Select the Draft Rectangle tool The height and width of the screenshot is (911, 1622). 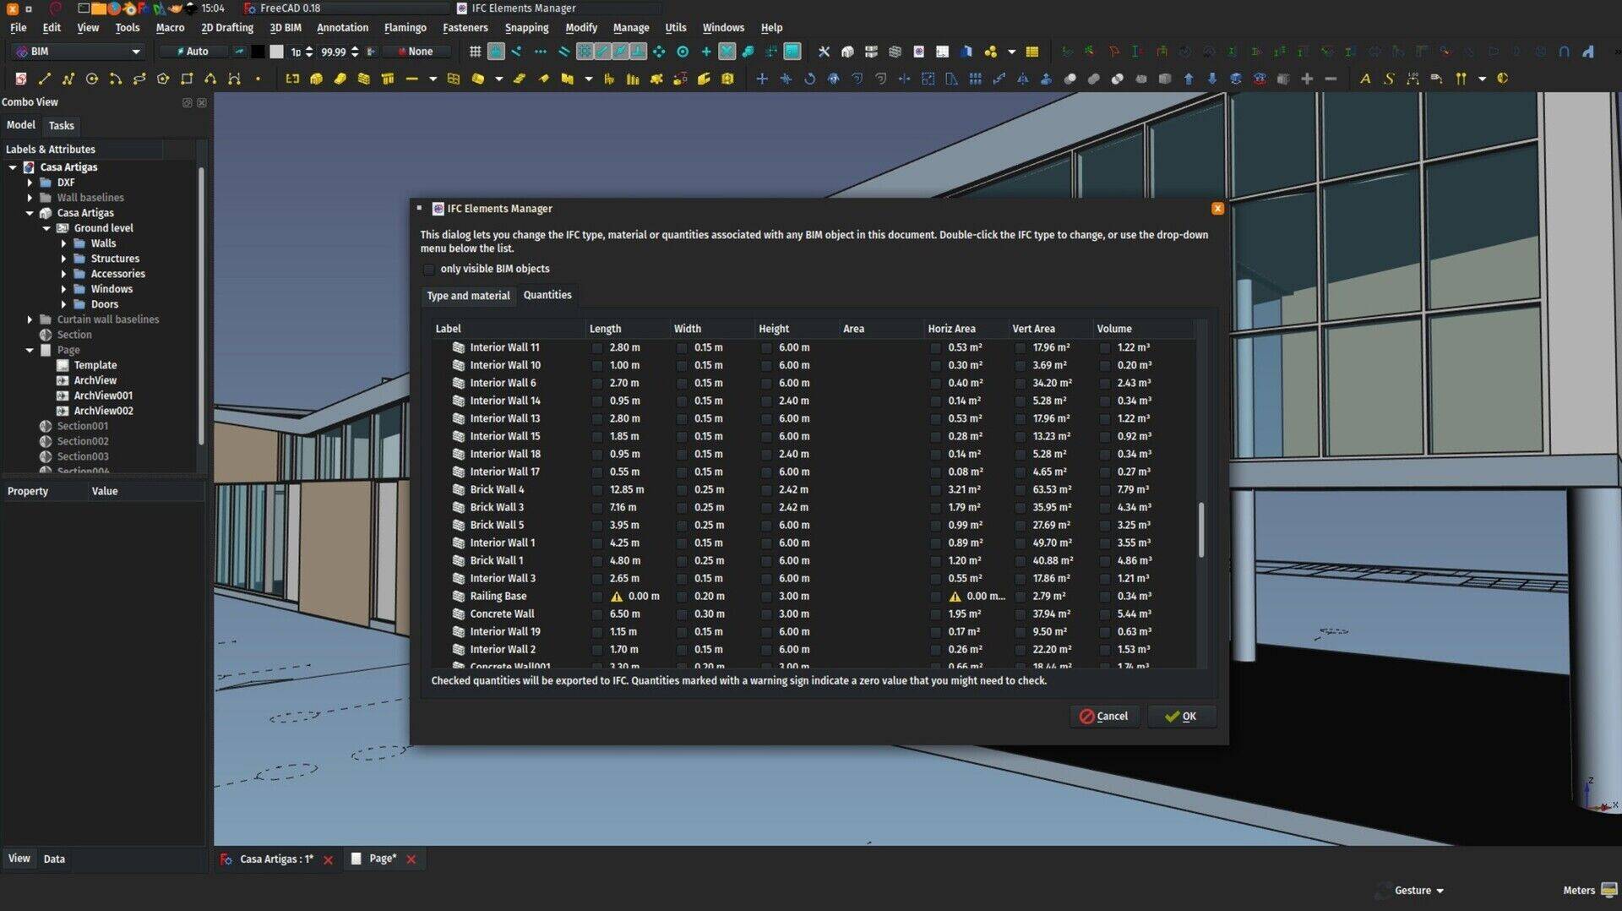[x=187, y=79]
